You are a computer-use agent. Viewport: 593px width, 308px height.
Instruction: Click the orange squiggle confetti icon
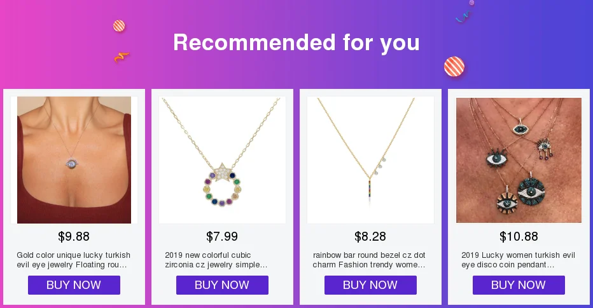point(122,57)
